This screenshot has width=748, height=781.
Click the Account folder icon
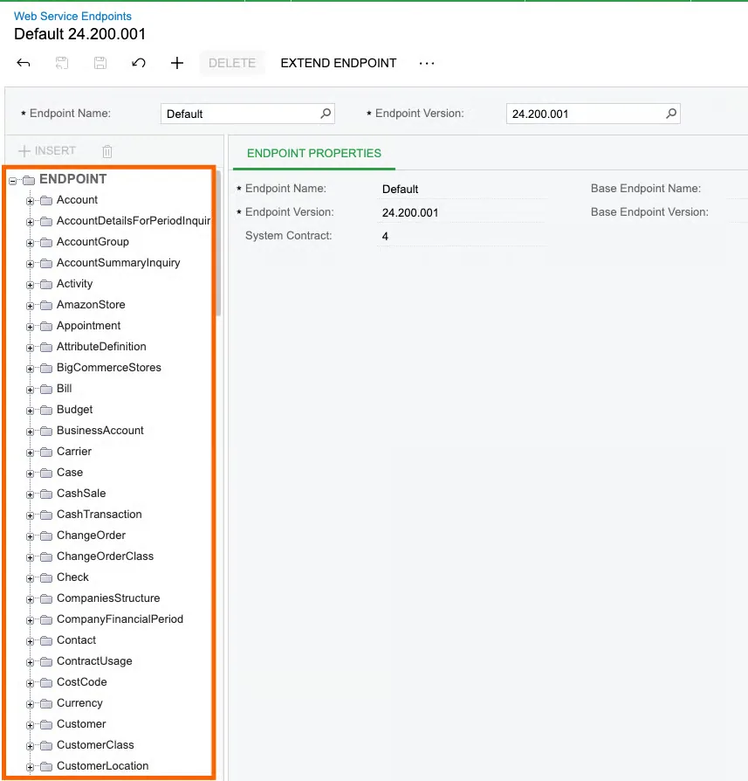[x=46, y=201]
